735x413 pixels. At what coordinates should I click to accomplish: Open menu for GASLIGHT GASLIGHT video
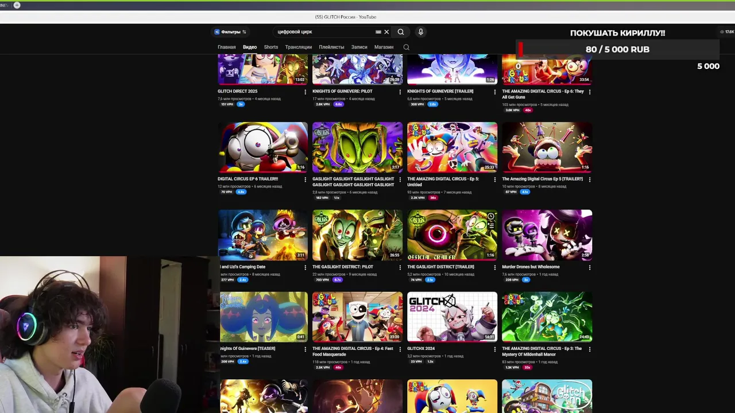(x=400, y=180)
